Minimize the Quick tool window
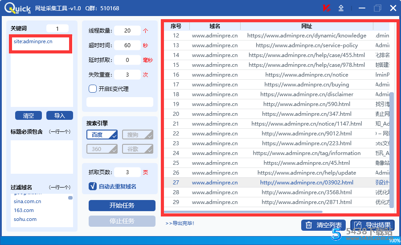 tap(362, 8)
